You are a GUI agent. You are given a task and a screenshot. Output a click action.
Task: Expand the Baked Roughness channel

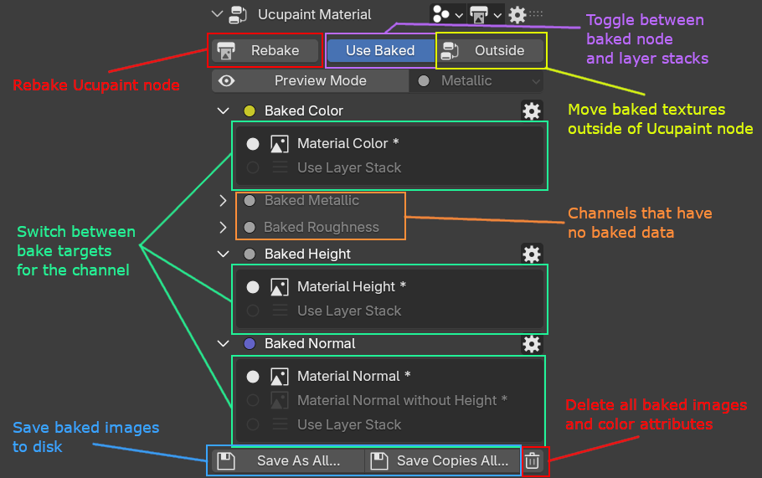(223, 227)
